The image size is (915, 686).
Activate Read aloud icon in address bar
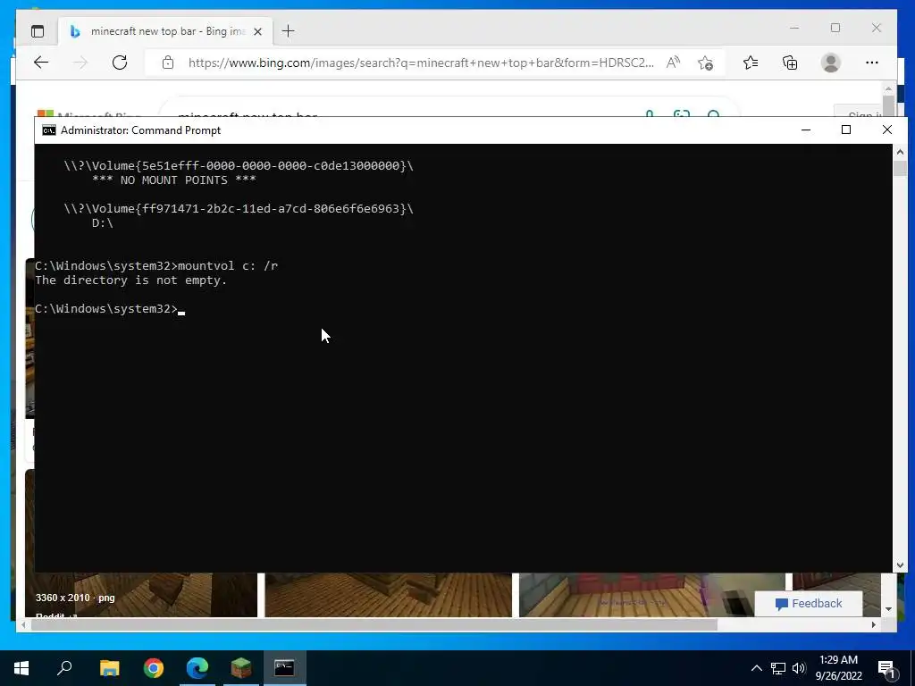tap(673, 63)
